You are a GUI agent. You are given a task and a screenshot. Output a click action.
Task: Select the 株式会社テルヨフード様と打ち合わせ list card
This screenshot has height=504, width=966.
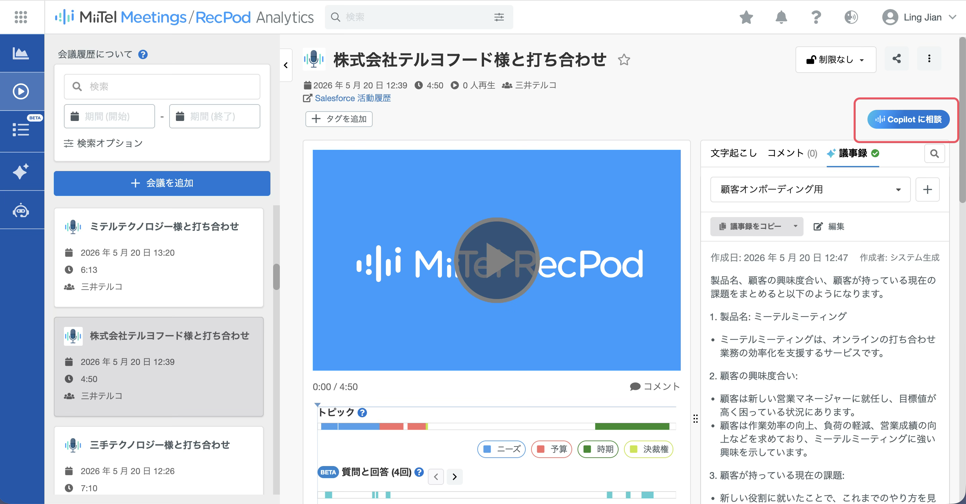pyautogui.click(x=159, y=367)
